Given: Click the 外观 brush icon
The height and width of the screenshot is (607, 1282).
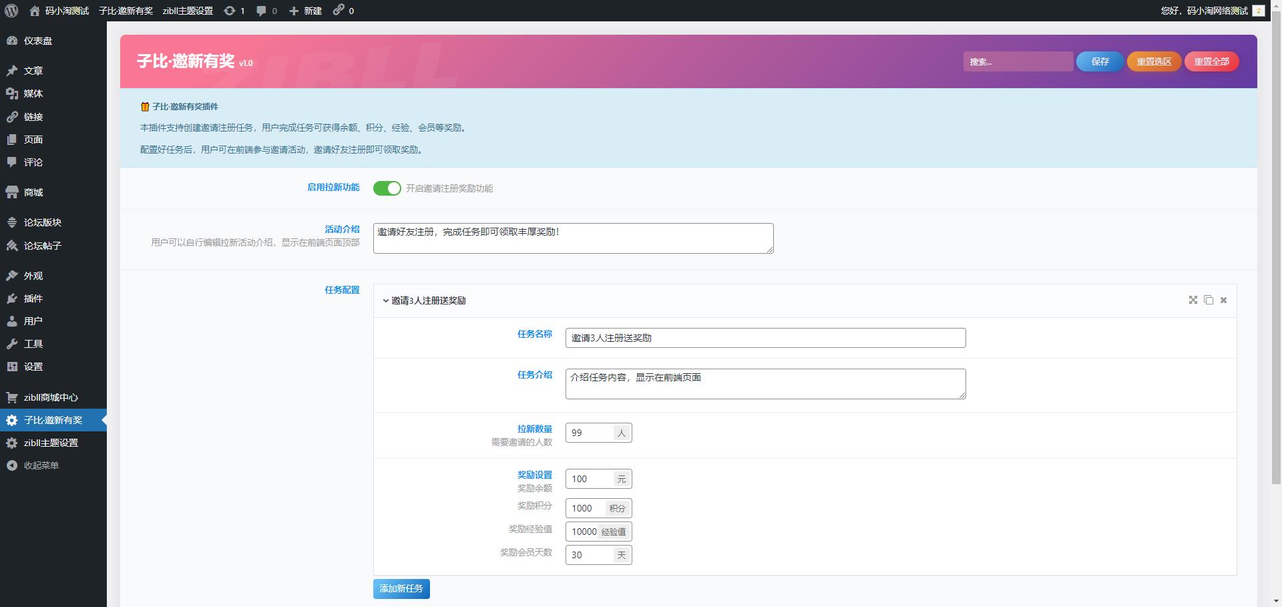Looking at the screenshot, I should pyautogui.click(x=12, y=276).
